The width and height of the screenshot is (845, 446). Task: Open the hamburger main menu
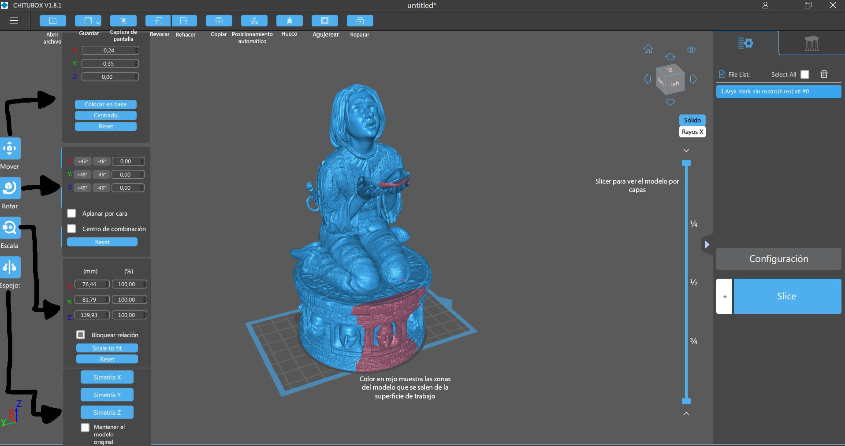pos(14,21)
